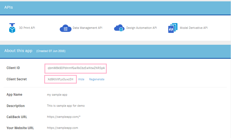The height and width of the screenshot is (138, 231).
Task: Open the 3D Print API text label
Action: (x=27, y=28)
